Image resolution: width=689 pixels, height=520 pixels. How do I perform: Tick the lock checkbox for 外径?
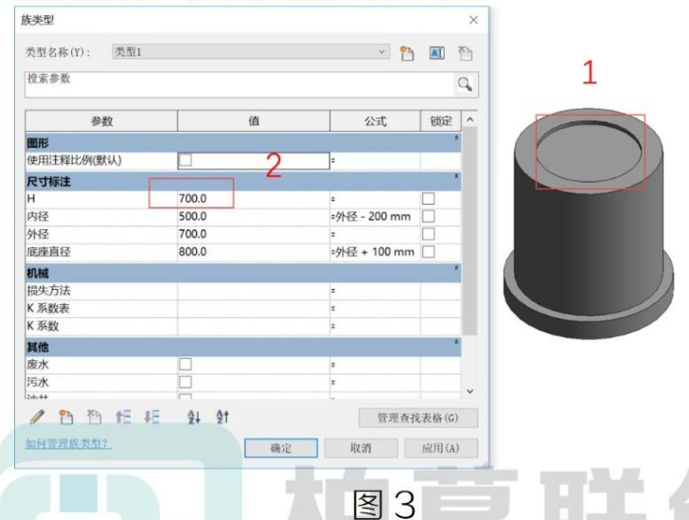click(429, 234)
